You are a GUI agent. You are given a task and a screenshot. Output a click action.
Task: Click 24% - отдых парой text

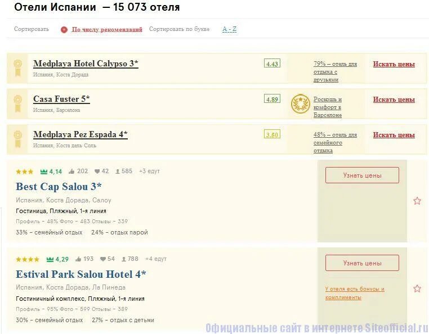pyautogui.click(x=119, y=232)
